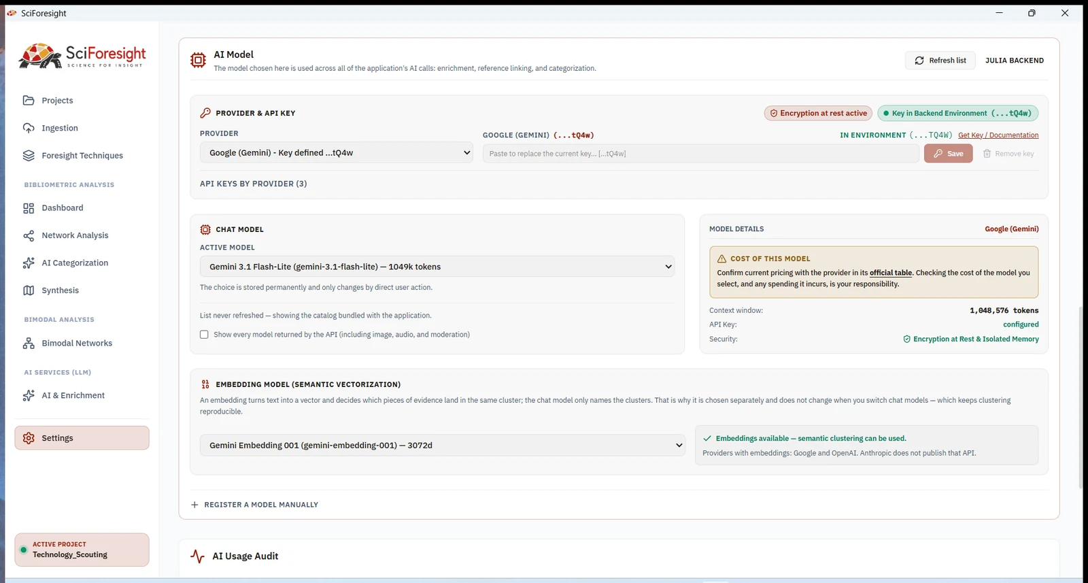Click the 'IN ENVIRONMENT (...TQ4W)' text
Image resolution: width=1088 pixels, height=583 pixels.
click(x=896, y=135)
